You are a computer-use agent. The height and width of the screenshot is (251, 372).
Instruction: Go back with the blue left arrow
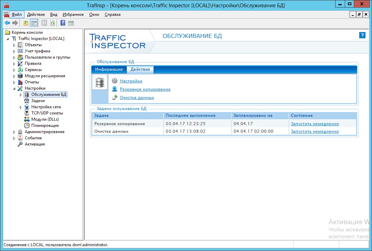(x=7, y=23)
